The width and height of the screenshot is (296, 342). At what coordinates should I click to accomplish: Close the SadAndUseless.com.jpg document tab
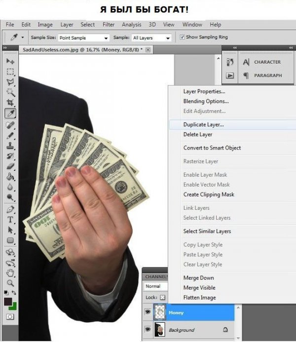[x=148, y=50]
